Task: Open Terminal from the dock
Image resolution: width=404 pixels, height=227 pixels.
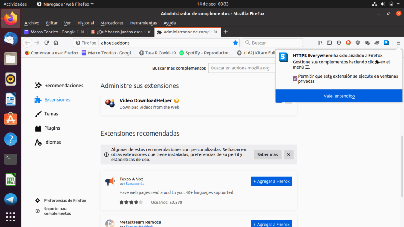Action: click(x=11, y=159)
